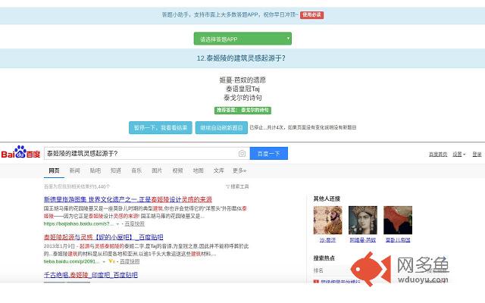Click the 百度一下 search button
The height and width of the screenshot is (303, 485).
pyautogui.click(x=269, y=153)
